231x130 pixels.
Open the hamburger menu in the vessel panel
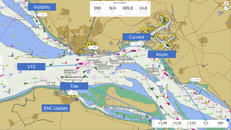coord(92,3)
